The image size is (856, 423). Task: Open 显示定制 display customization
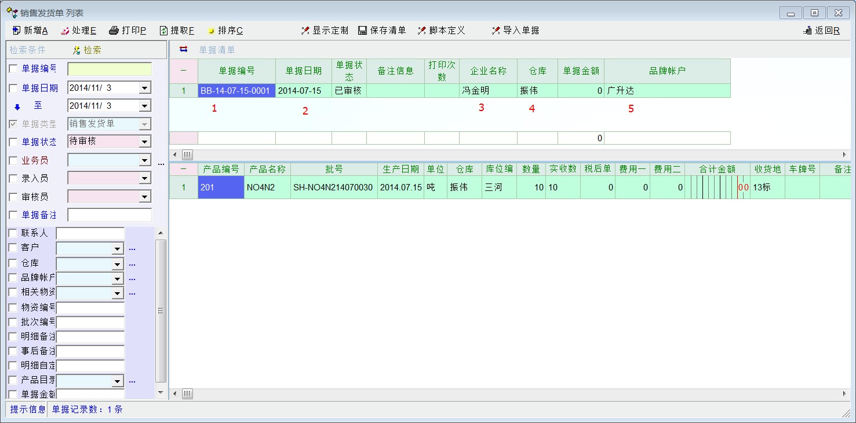tap(325, 31)
